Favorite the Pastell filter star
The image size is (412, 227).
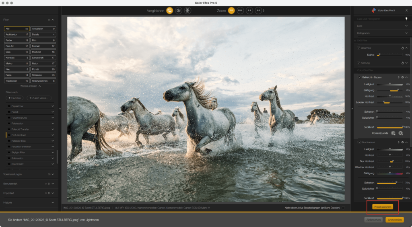tap(9, 112)
